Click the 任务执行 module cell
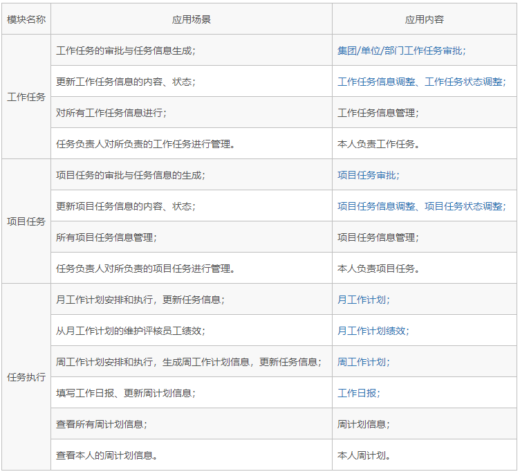This screenshot has height=474, width=520. tap(26, 376)
